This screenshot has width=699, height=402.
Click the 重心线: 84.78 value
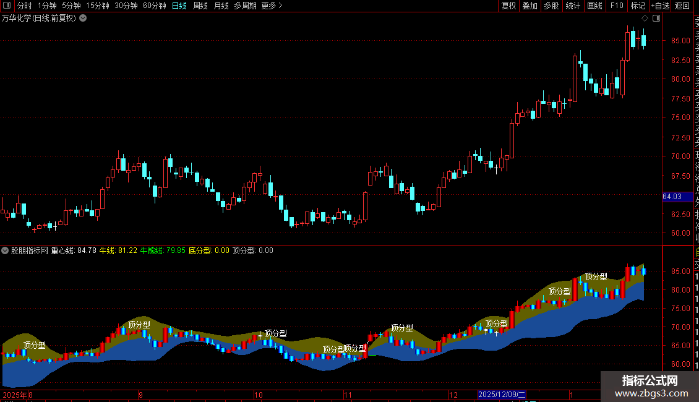74,250
